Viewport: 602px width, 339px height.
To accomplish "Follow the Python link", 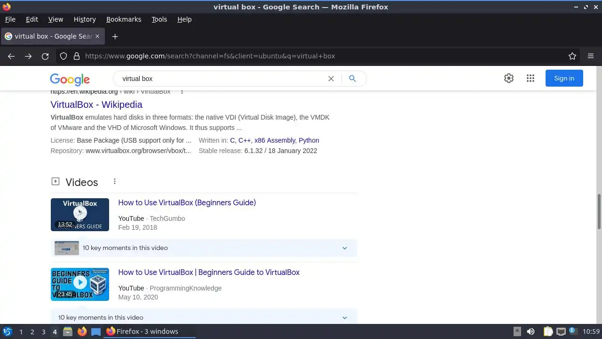I will tap(309, 140).
